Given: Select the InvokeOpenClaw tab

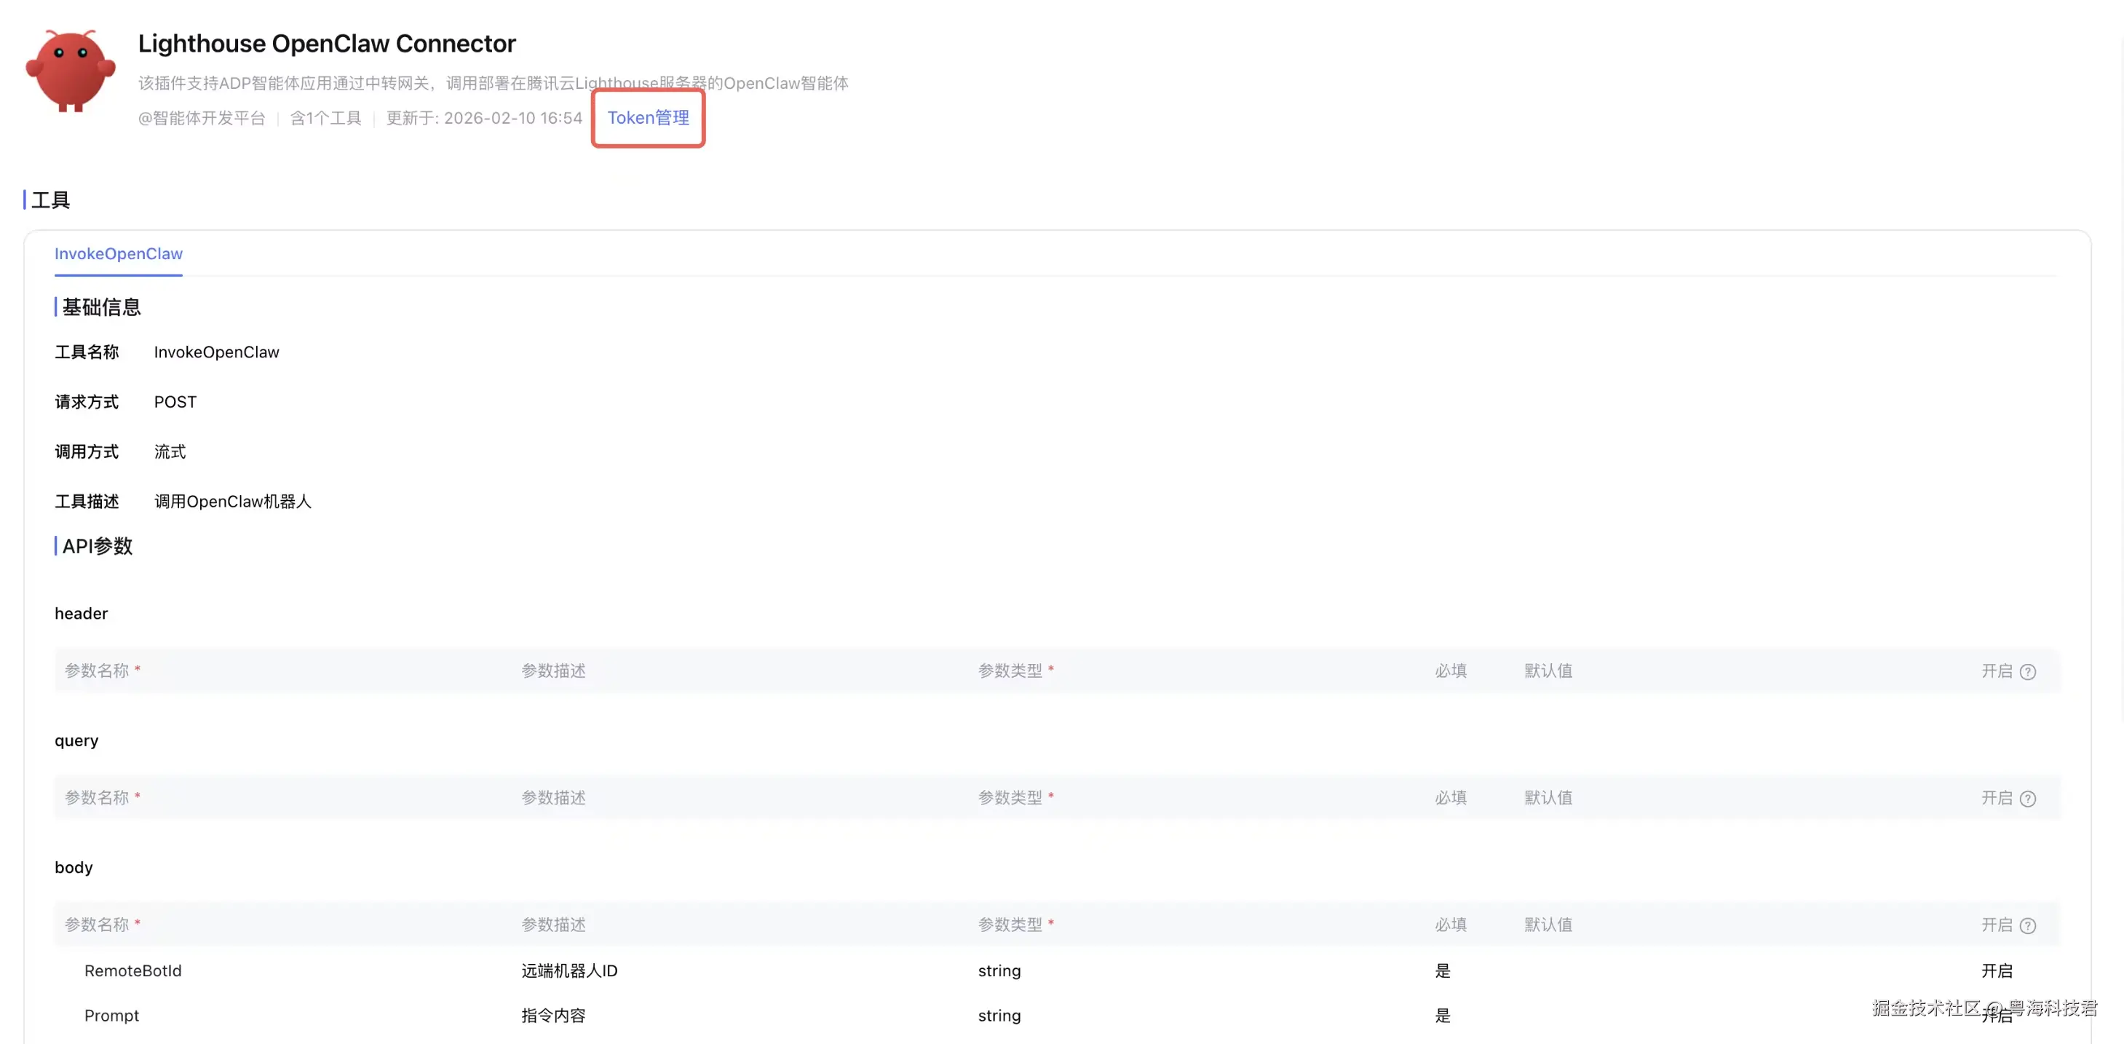Looking at the screenshot, I should coord(119,254).
